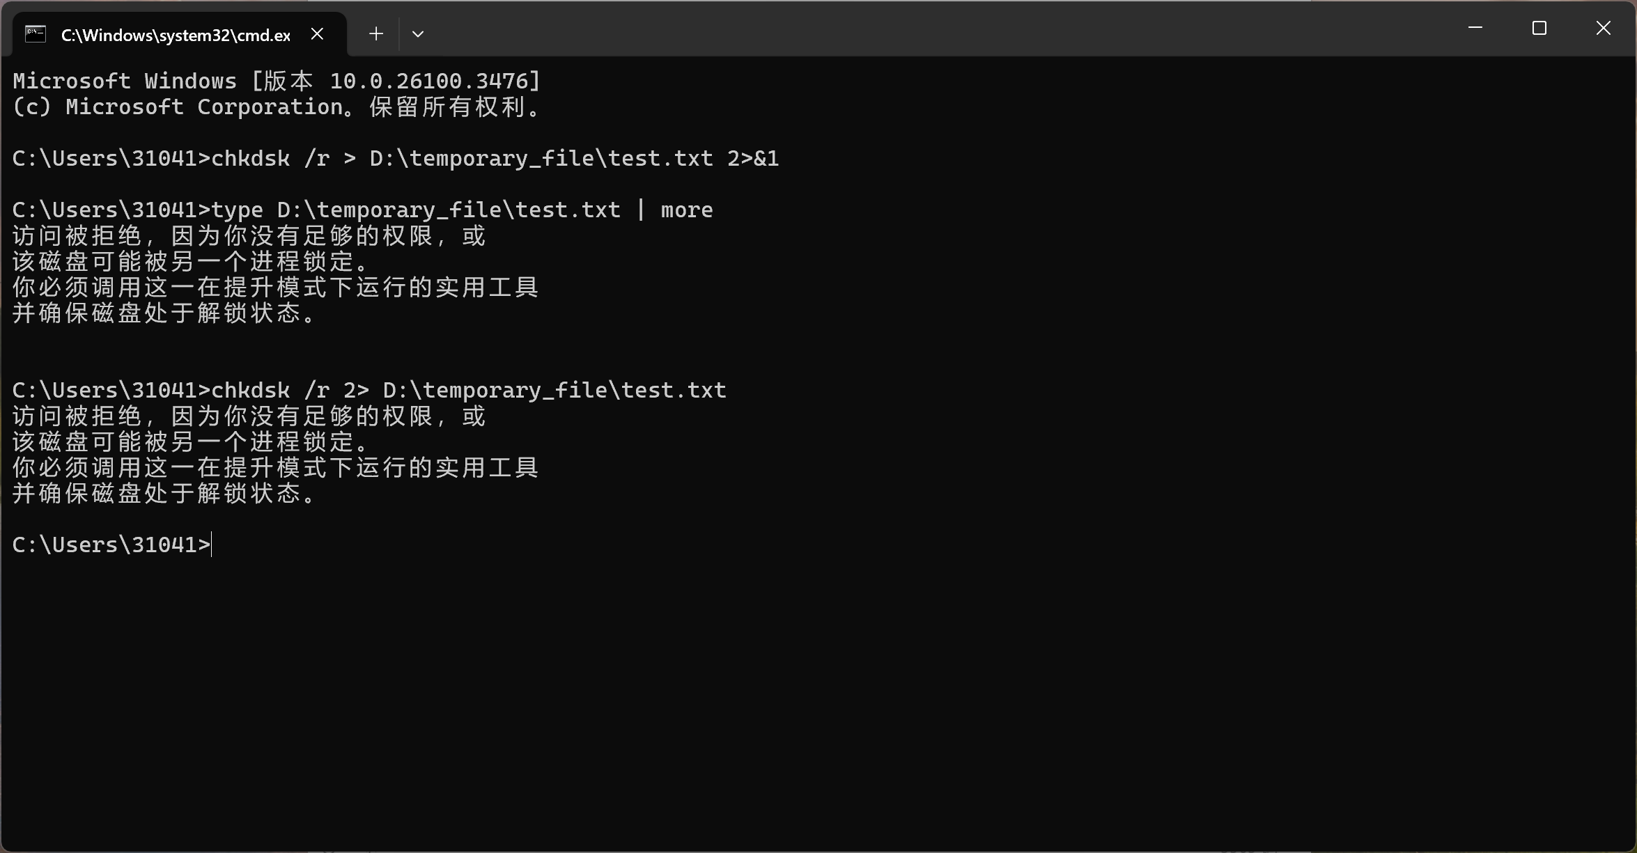Click the Microsoft Windows version 10.0.26100.3476 line
The height and width of the screenshot is (853, 1637).
click(x=277, y=81)
